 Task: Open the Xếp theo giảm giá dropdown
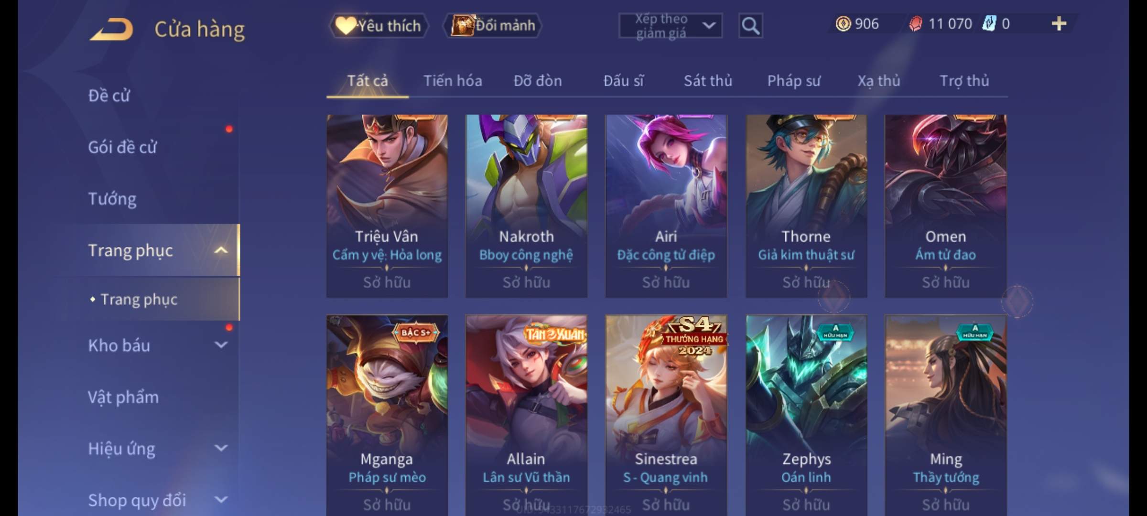[671, 26]
